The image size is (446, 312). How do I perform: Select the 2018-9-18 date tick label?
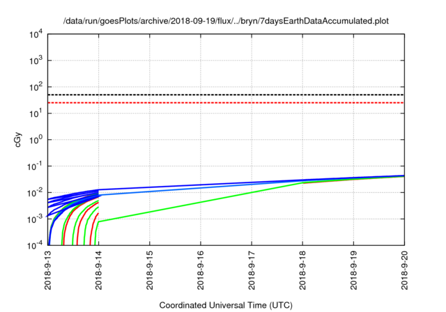(302, 270)
